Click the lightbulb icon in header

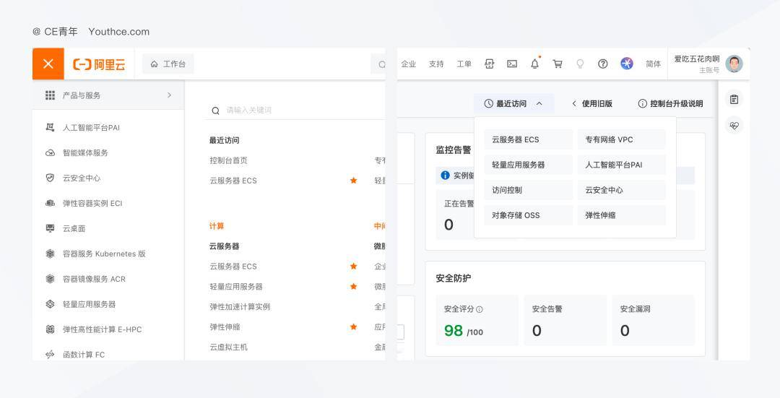[x=580, y=64]
